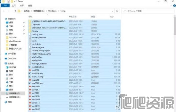Open the blue File ribbon tab
This screenshot has width=176, height=112.
(5, 5)
